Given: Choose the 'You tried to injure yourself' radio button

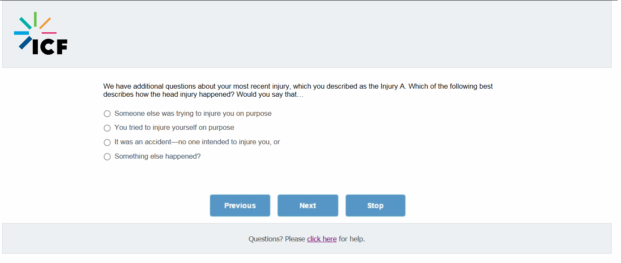Looking at the screenshot, I should (107, 128).
